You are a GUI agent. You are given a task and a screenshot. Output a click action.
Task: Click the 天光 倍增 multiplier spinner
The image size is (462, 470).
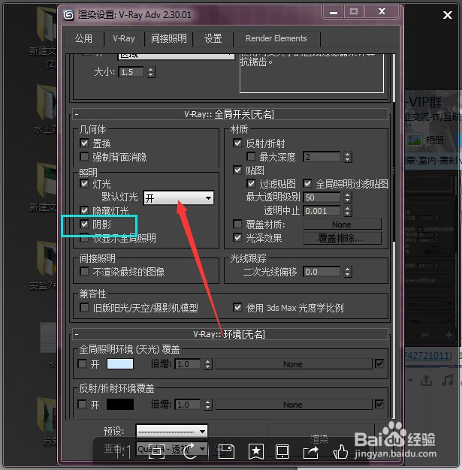coord(207,364)
